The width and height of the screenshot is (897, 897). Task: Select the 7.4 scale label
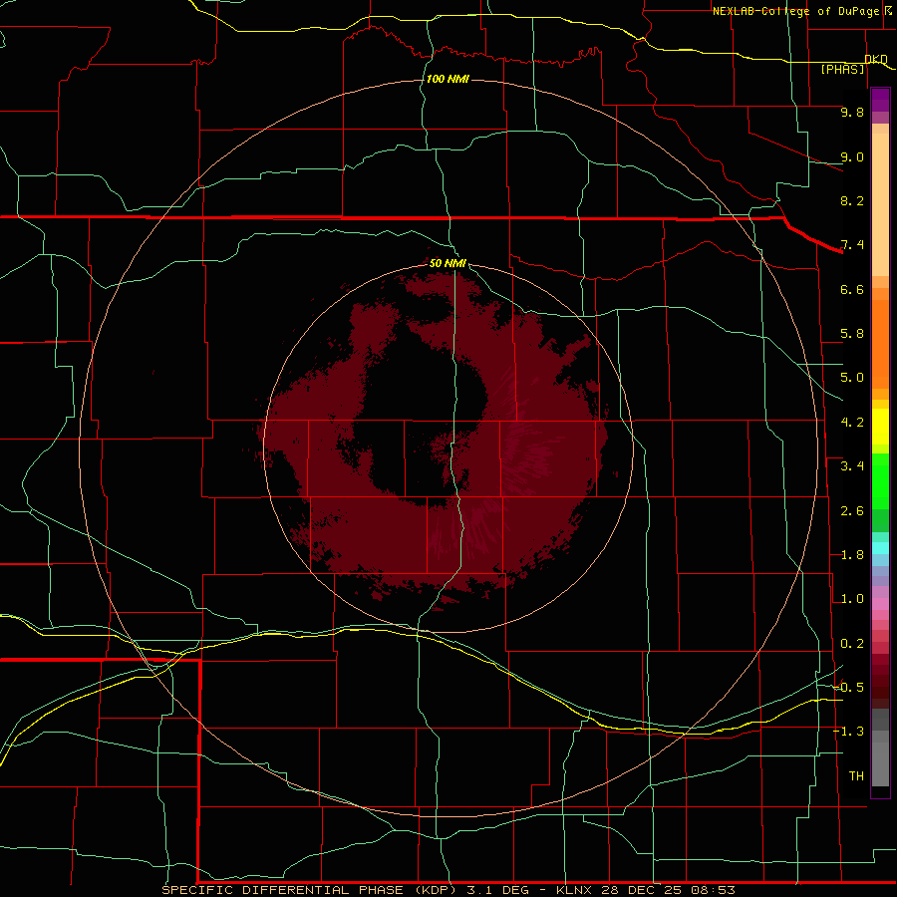coord(852,245)
